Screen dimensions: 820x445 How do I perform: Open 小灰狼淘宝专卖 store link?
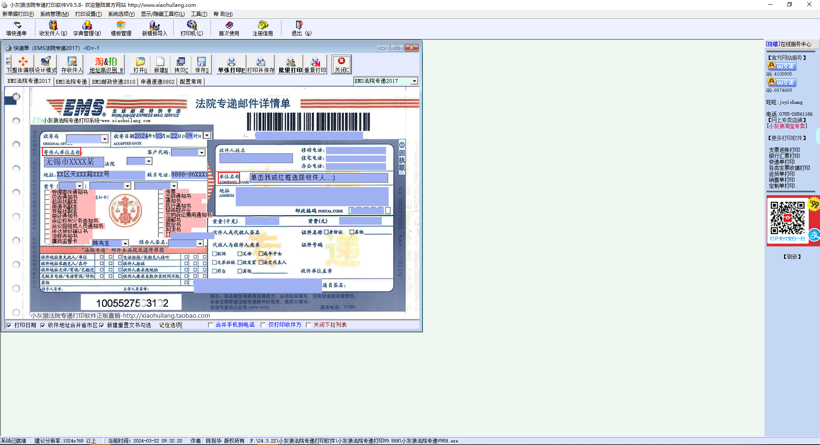click(787, 126)
